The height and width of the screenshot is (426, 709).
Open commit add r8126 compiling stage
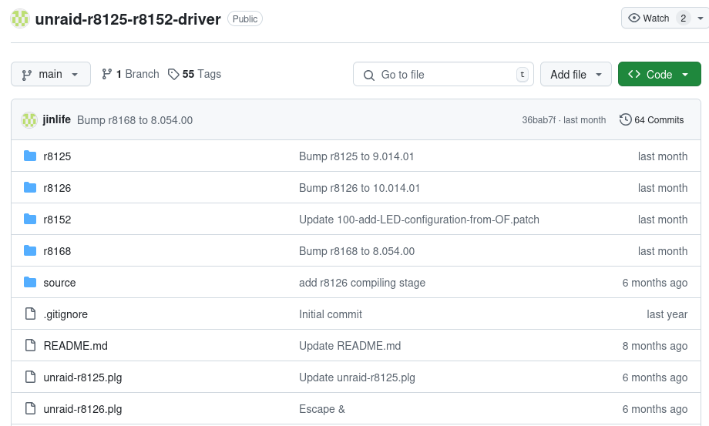tap(362, 283)
